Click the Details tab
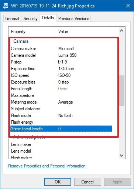Viewport: 134px width, 189px height. point(48,18)
